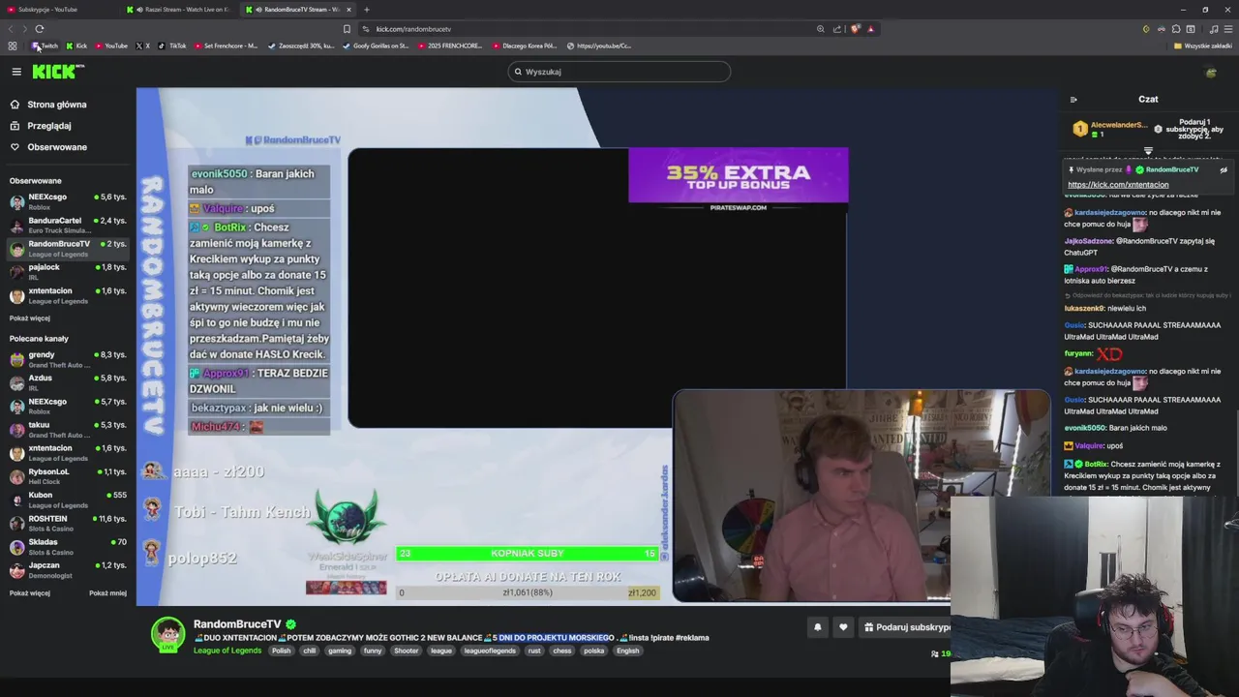Expand the gift leaderboard chevron

(1148, 151)
